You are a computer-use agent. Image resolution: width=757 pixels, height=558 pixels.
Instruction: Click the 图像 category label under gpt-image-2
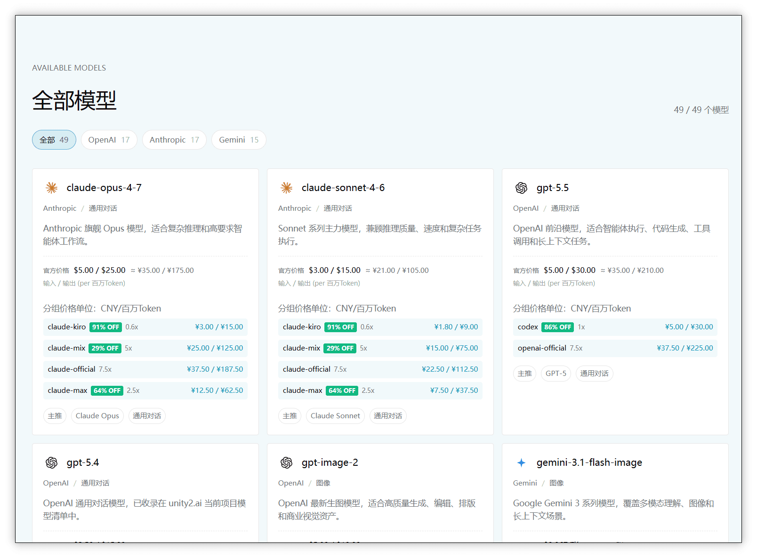[x=323, y=483]
